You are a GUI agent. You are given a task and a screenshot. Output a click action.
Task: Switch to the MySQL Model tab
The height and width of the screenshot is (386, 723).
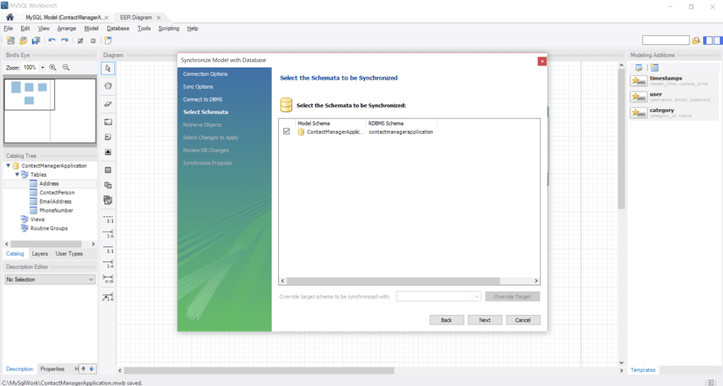click(x=64, y=18)
